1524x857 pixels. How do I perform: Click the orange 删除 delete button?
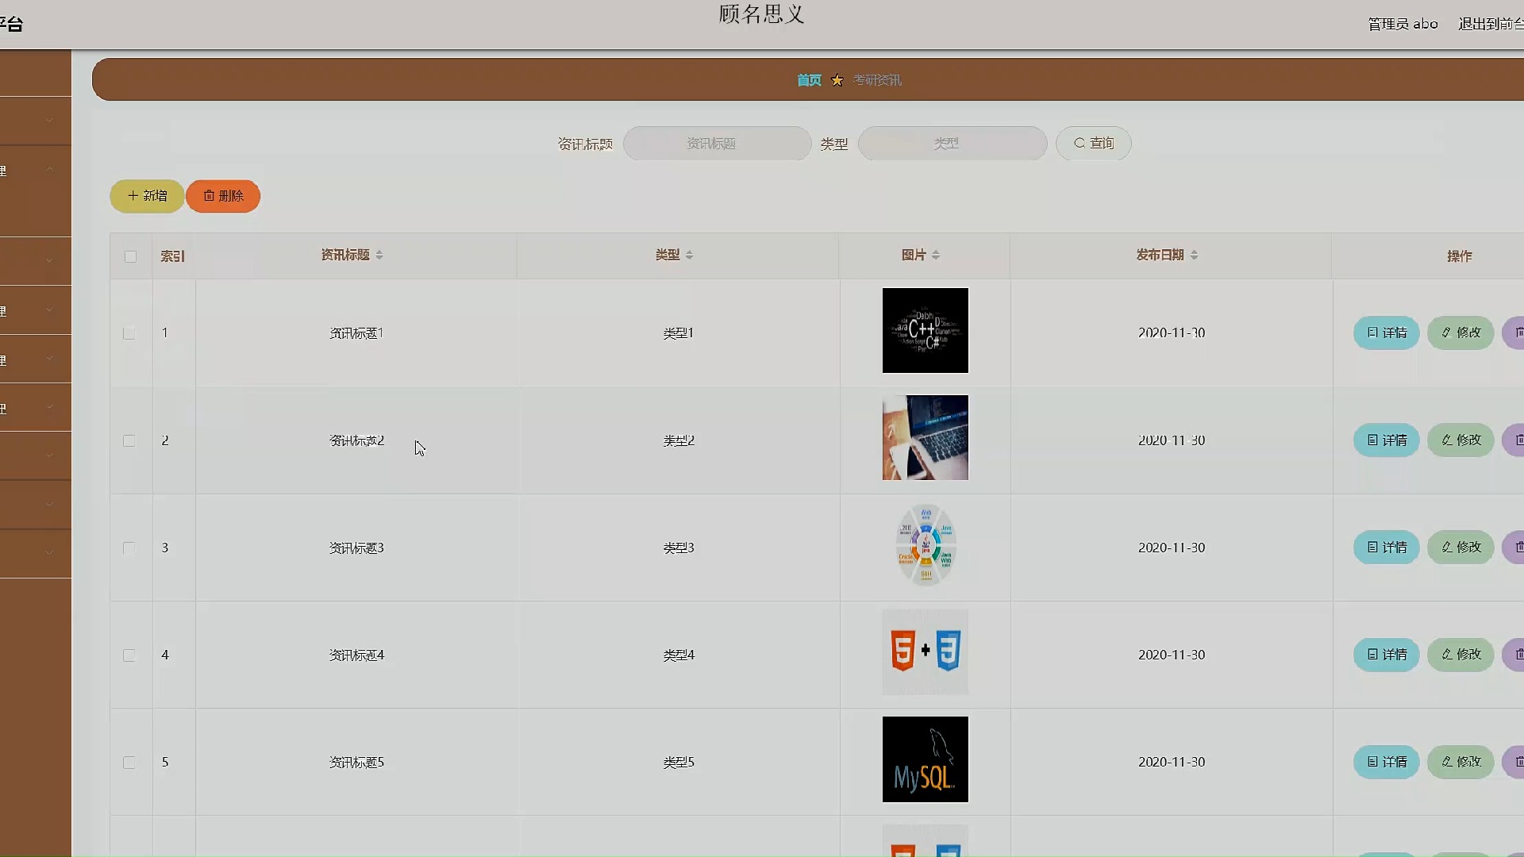point(223,196)
